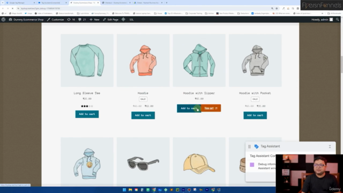Click the diamond icon beside Edit Page
The width and height of the screenshot is (343, 193).
[123, 19]
